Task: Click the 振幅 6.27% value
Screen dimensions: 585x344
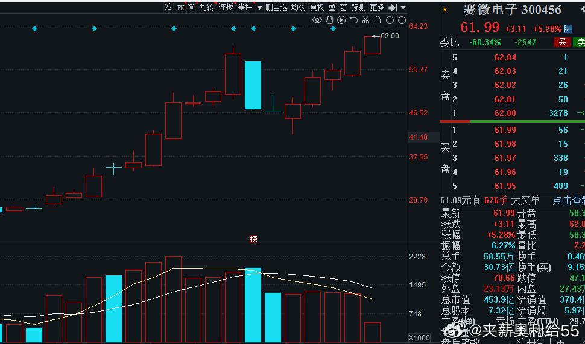Action: pyautogui.click(x=503, y=246)
